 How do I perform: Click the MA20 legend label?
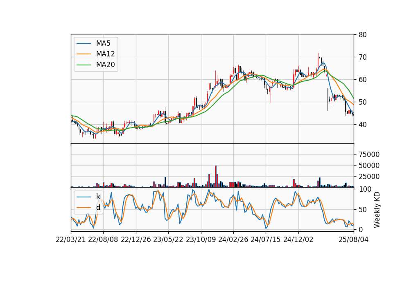click(105, 65)
